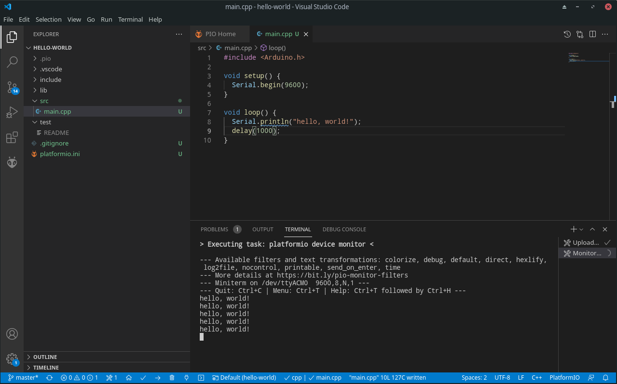Click Default (hello-world) environment switcher
This screenshot has height=384, width=617.
coord(245,378)
